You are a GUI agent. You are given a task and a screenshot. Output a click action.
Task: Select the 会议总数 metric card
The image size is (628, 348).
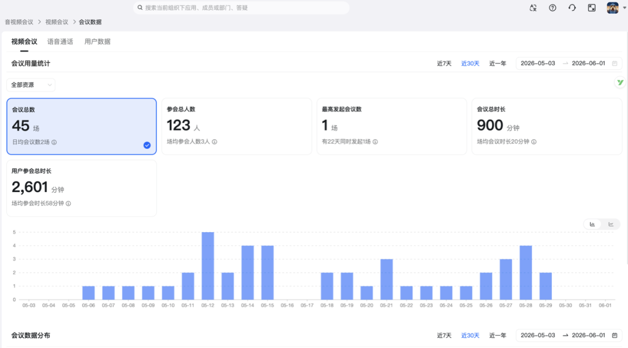click(x=82, y=126)
